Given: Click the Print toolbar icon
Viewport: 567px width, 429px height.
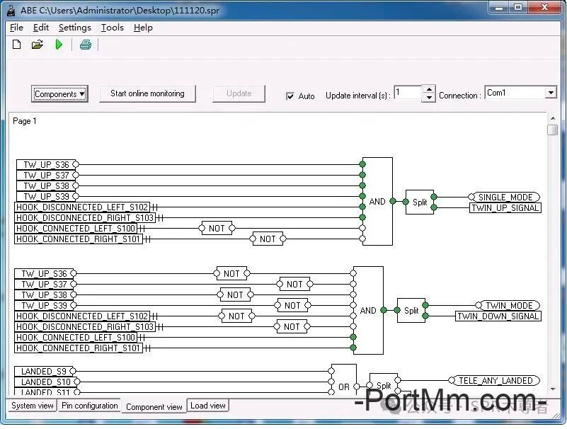Looking at the screenshot, I should pos(86,45).
